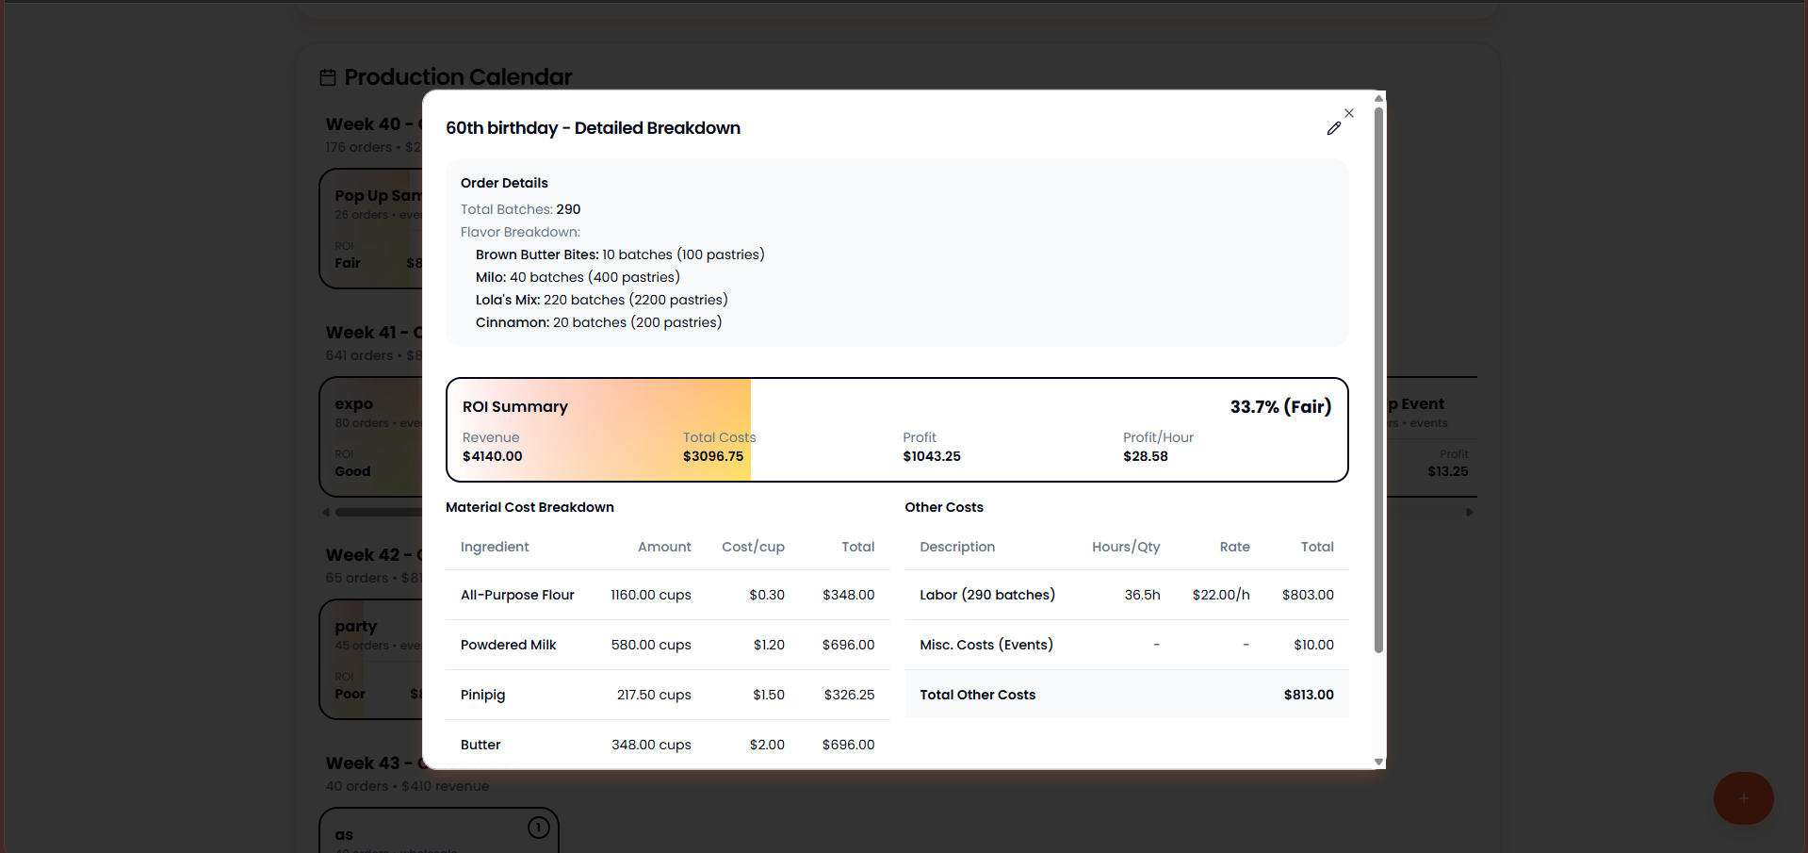1808x853 pixels.
Task: Click the 'Powdered Milk' ingredient name
Action: (508, 645)
